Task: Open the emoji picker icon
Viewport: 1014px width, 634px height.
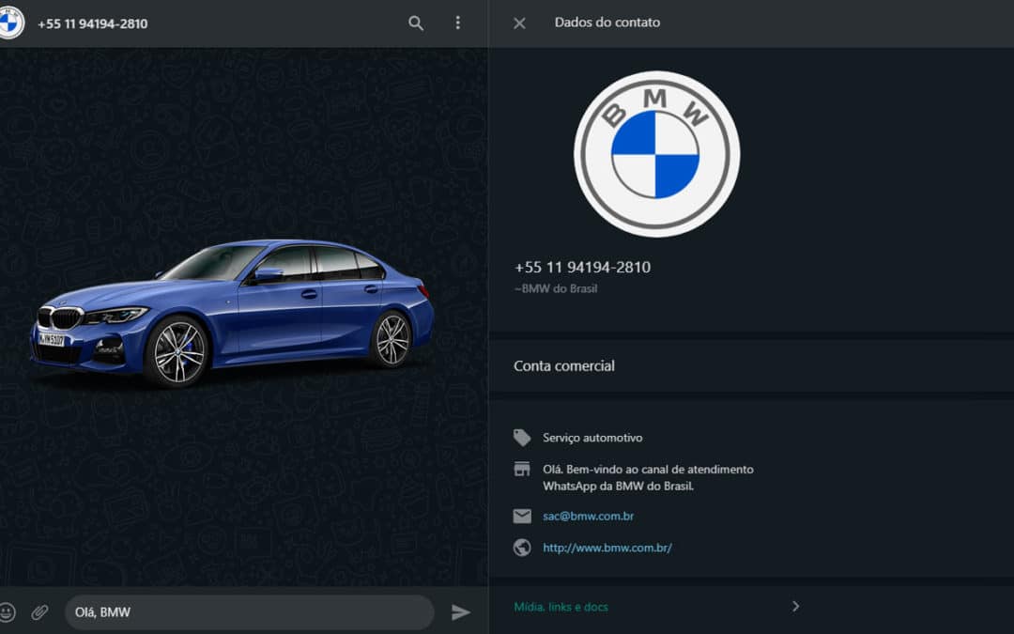Action: pyautogui.click(x=8, y=612)
